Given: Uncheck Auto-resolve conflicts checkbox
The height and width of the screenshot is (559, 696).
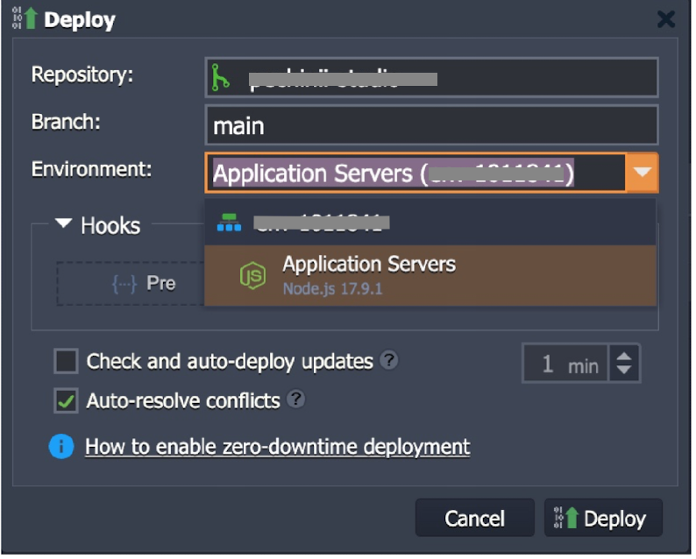Looking at the screenshot, I should [66, 402].
